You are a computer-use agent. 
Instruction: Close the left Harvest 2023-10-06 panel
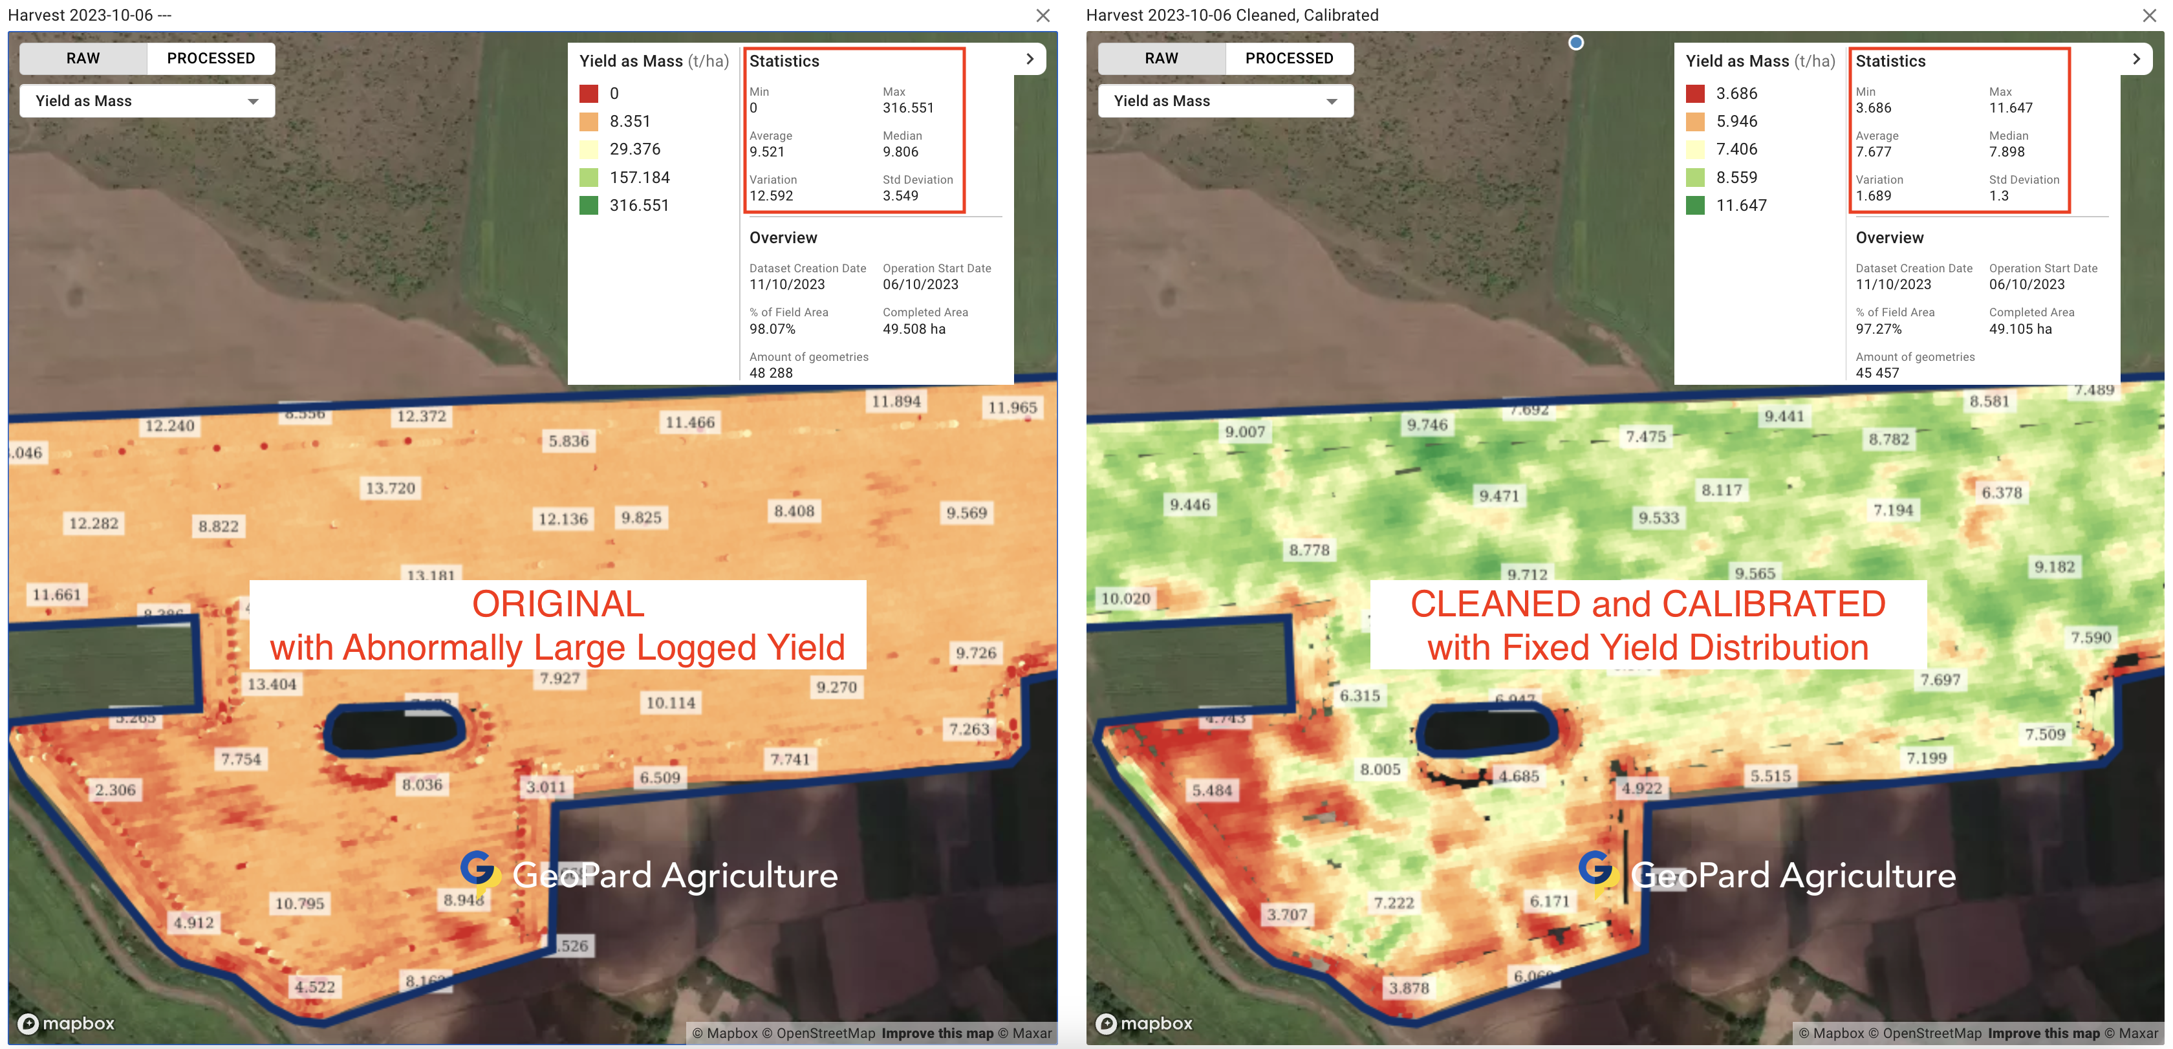(x=1043, y=15)
